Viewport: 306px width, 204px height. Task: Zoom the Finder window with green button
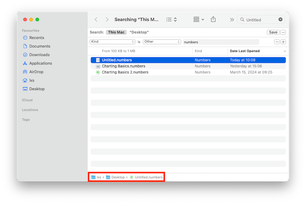coord(37,19)
